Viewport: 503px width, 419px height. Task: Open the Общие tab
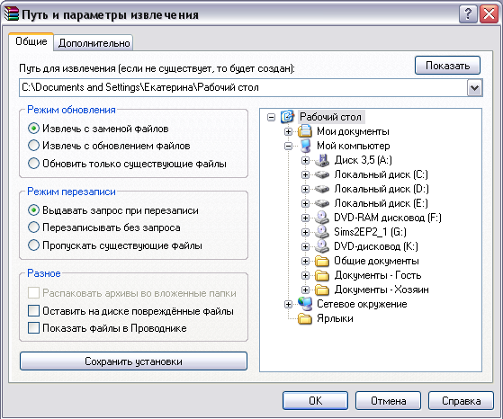(x=31, y=41)
